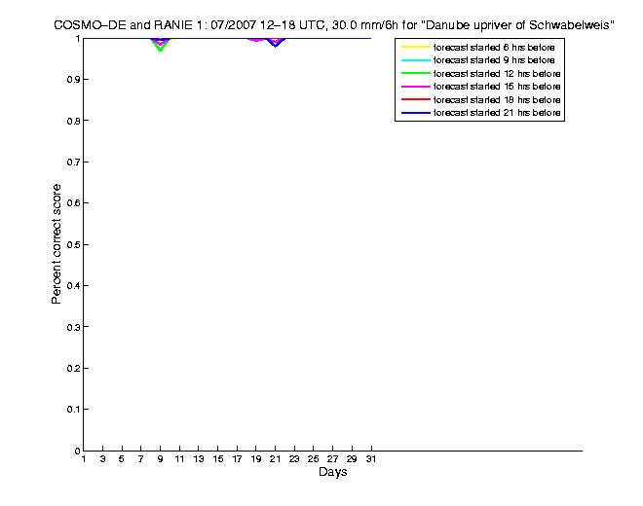Viewport: 643px width, 506px height.
Task: Click the green dip in the curve at day 9
Action: coord(161,48)
